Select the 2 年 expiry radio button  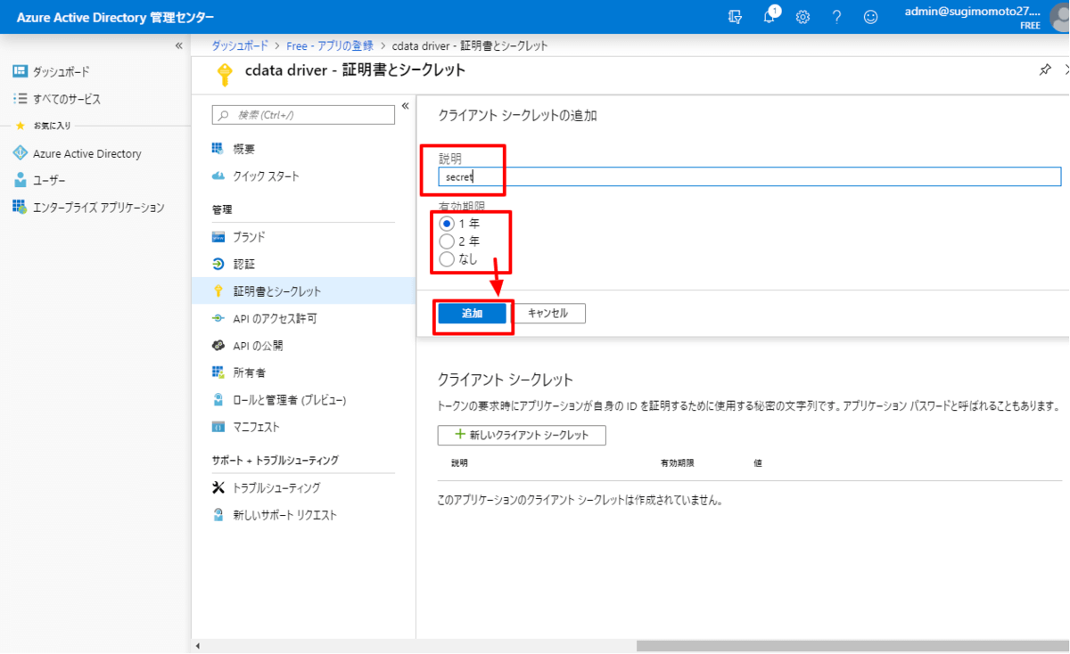tap(448, 241)
